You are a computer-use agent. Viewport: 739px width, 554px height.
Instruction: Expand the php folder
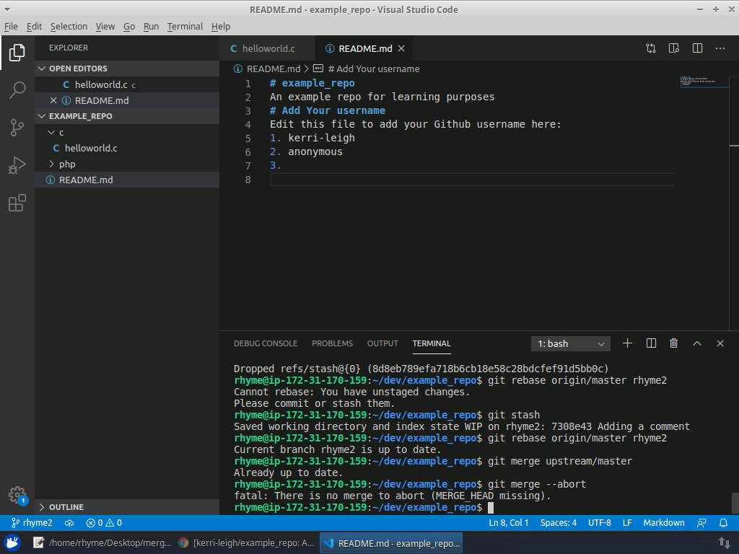(x=66, y=164)
